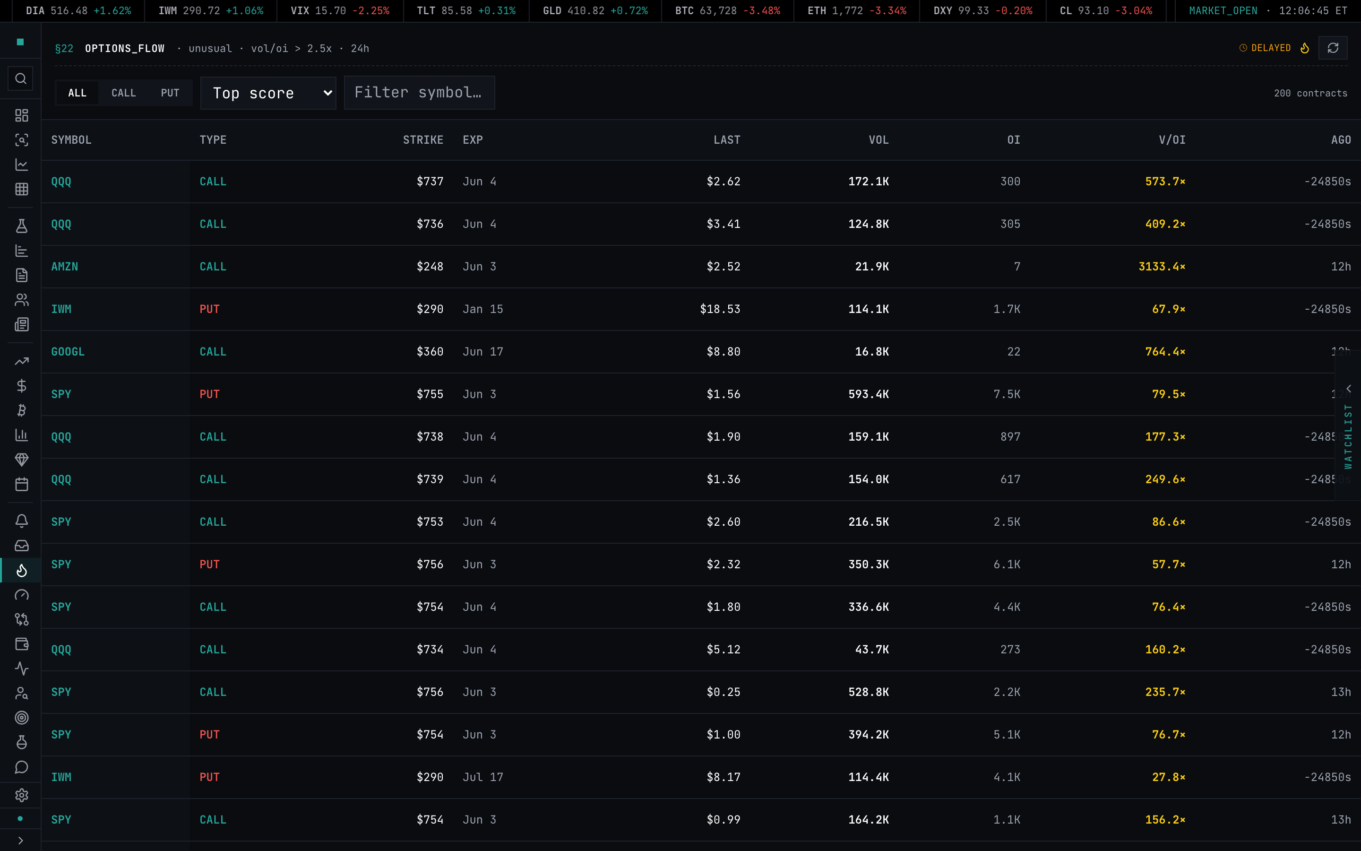Image resolution: width=1361 pixels, height=851 pixels.
Task: Open the trending-up arrow icon
Action: tap(21, 361)
